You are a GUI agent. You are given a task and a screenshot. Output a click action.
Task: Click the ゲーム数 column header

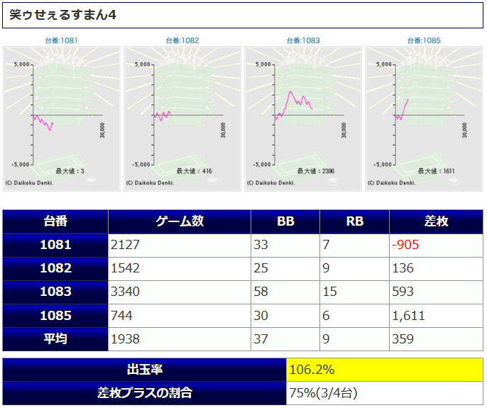(x=180, y=221)
